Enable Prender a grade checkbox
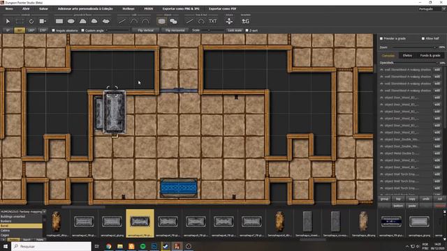 coord(381,38)
